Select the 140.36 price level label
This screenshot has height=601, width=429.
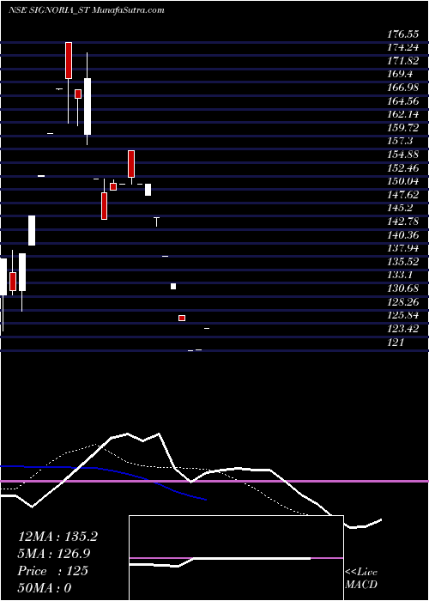click(402, 235)
